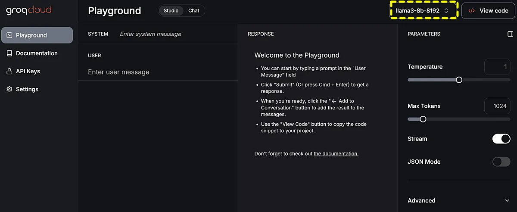The width and height of the screenshot is (517, 212).
Task: Switch to Chat mode
Action: click(194, 11)
